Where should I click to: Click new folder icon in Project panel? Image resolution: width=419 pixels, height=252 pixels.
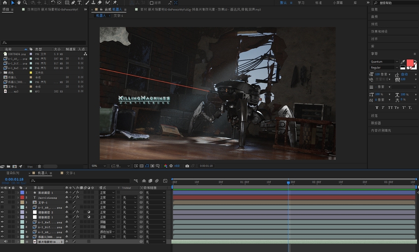8,166
